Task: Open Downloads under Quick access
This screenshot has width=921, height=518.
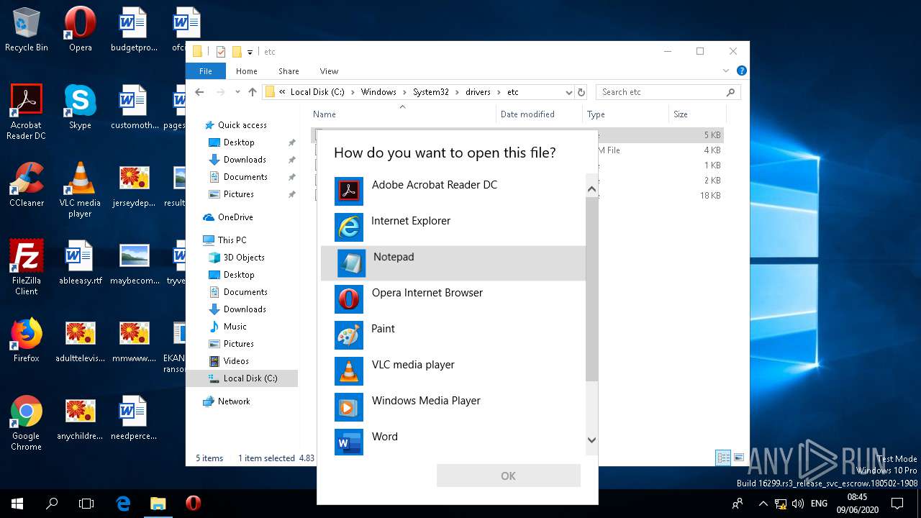Action: (x=245, y=160)
